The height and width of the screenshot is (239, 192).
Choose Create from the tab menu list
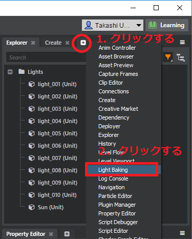(107, 100)
